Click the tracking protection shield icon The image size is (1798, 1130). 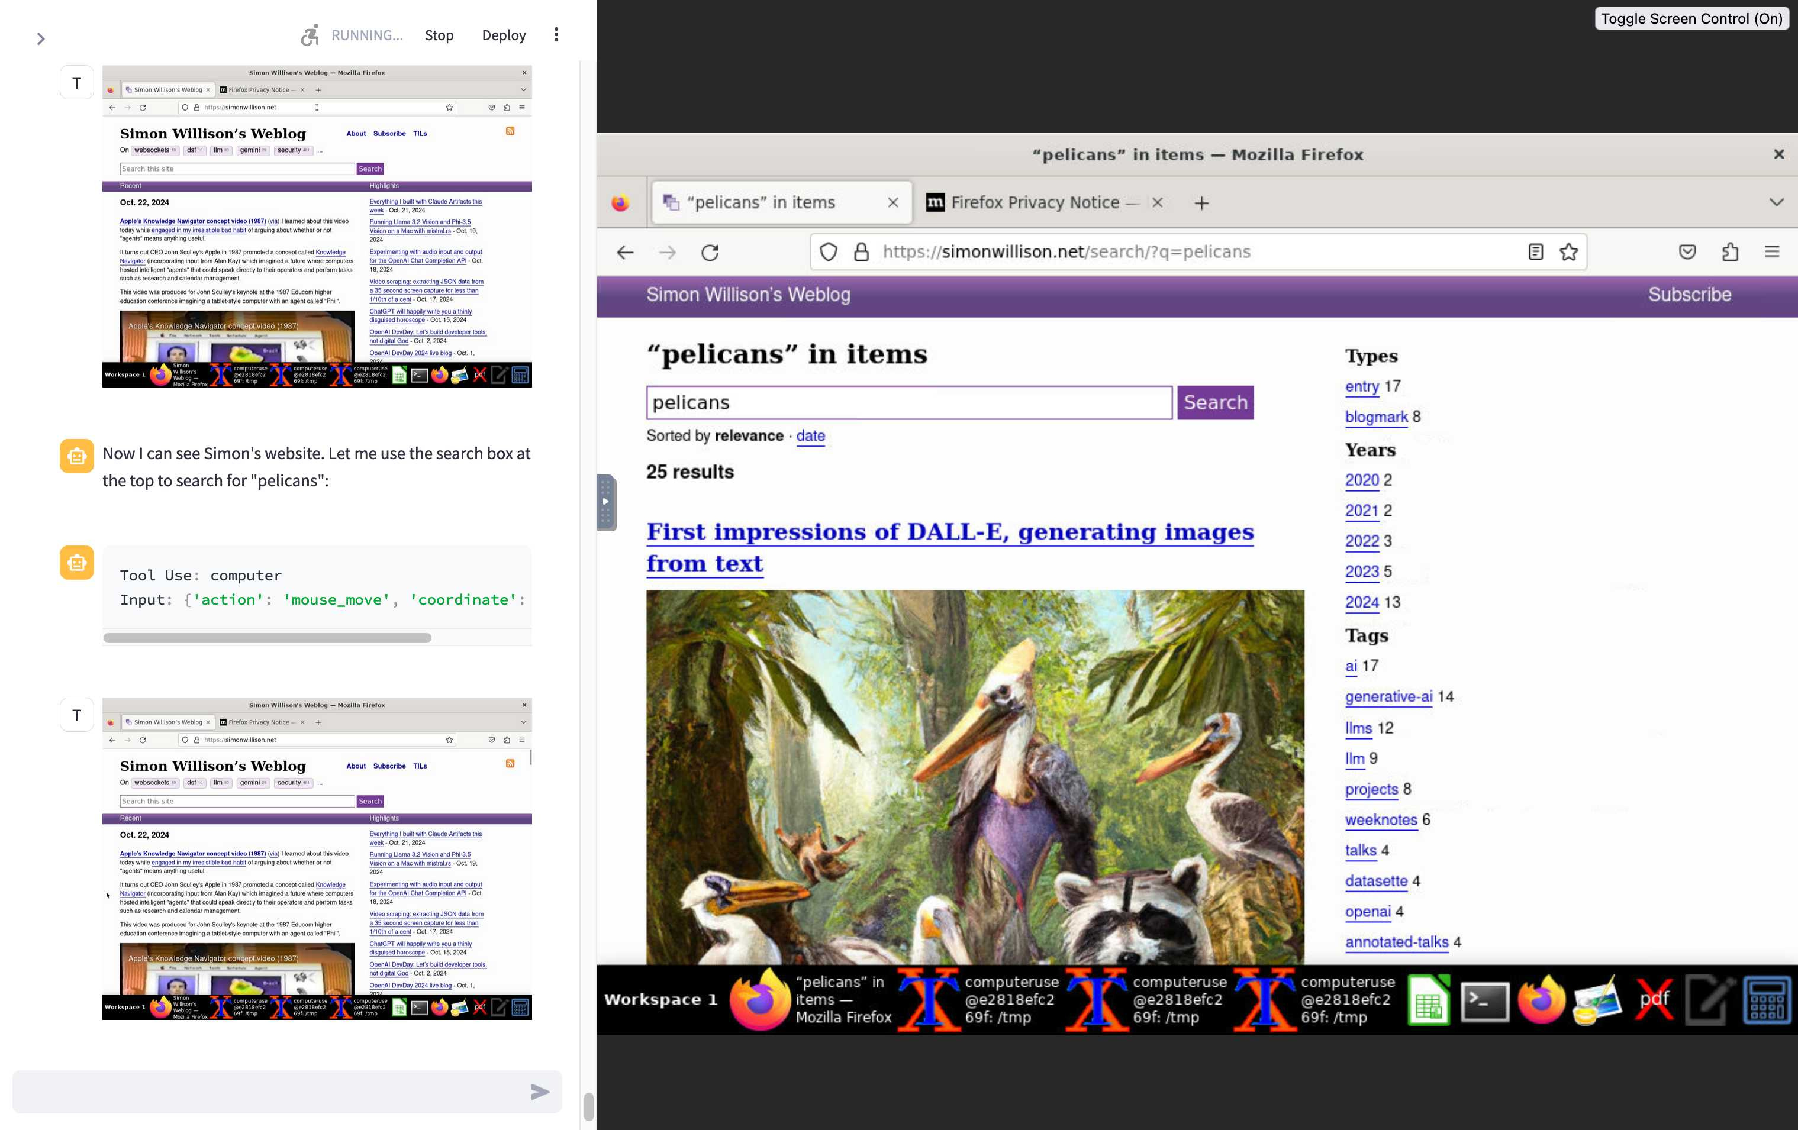tap(828, 252)
